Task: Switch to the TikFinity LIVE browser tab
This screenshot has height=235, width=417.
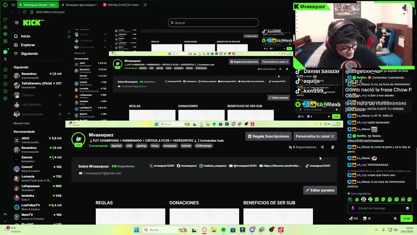Action: [x=121, y=5]
